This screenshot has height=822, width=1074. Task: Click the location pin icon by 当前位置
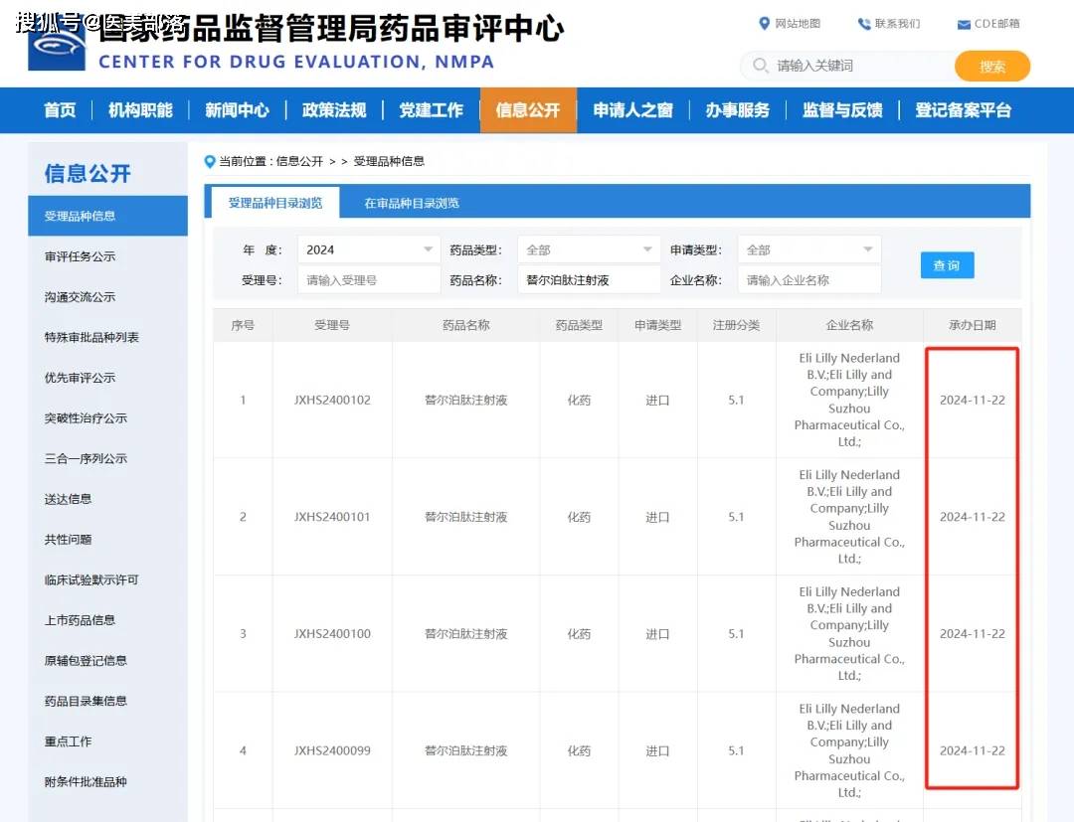(x=210, y=162)
